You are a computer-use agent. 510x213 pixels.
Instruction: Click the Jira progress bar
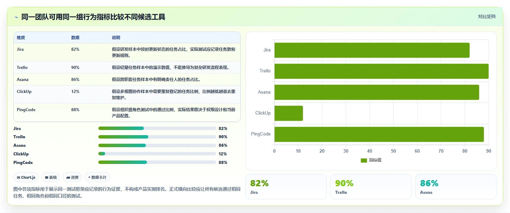[x=157, y=128]
